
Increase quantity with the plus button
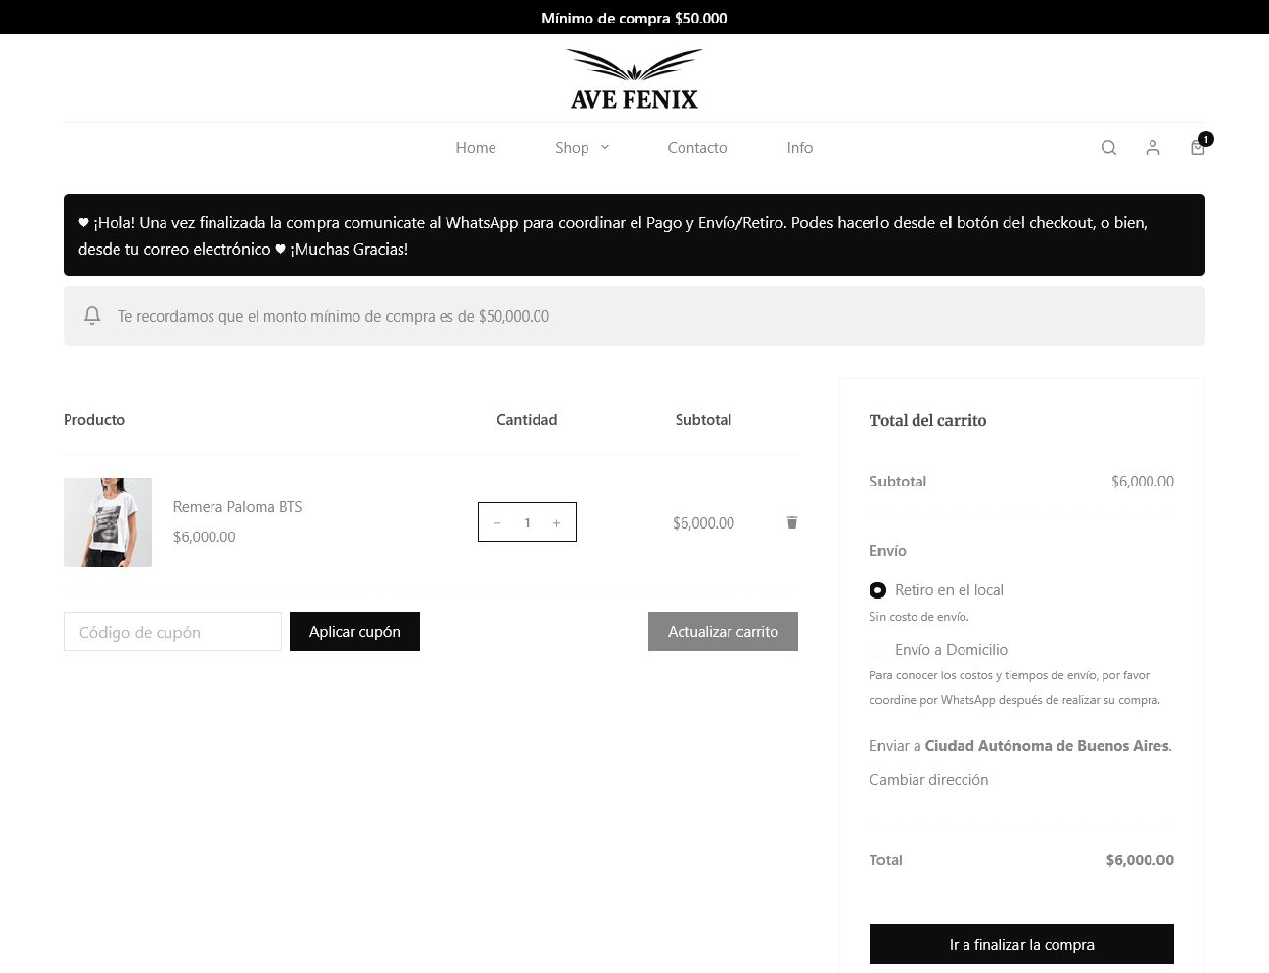pyautogui.click(x=556, y=523)
